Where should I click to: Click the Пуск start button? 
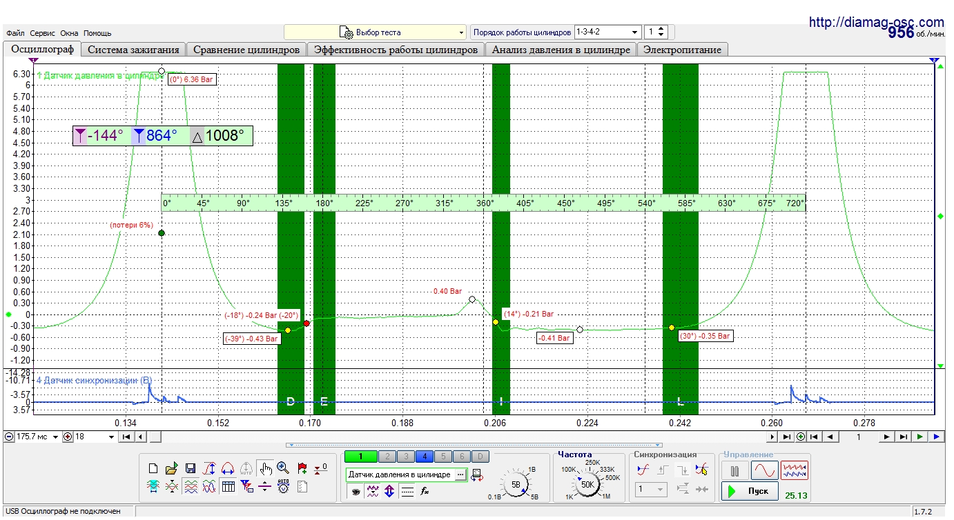(x=750, y=492)
